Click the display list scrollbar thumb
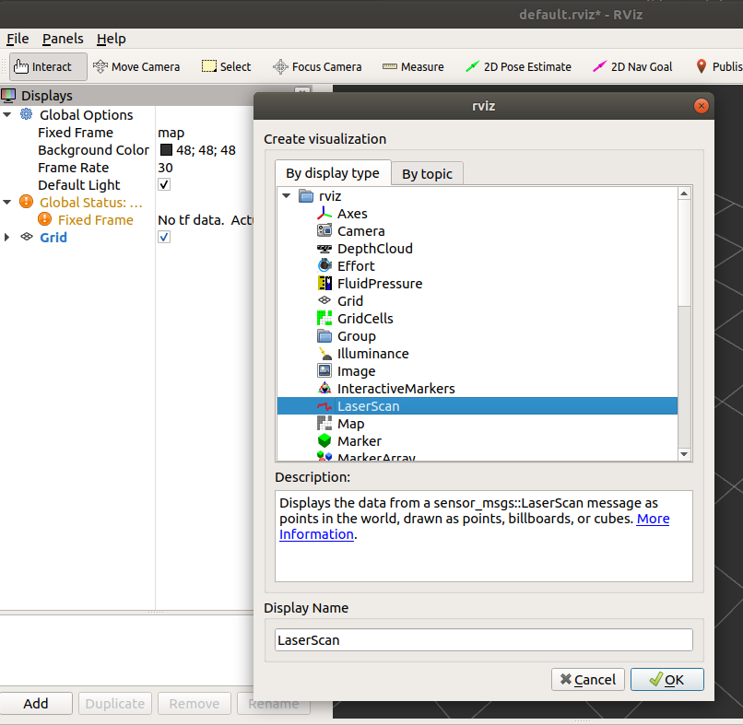Image resolution: width=743 pixels, height=725 pixels. pyautogui.click(x=684, y=253)
